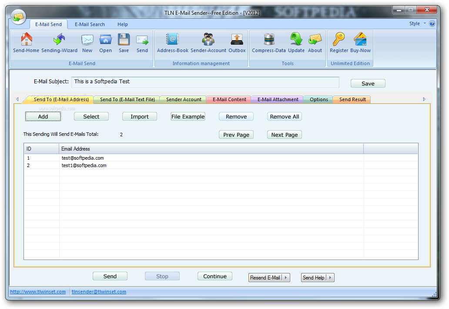Click the File Example button
The width and height of the screenshot is (449, 309).
coord(188,116)
